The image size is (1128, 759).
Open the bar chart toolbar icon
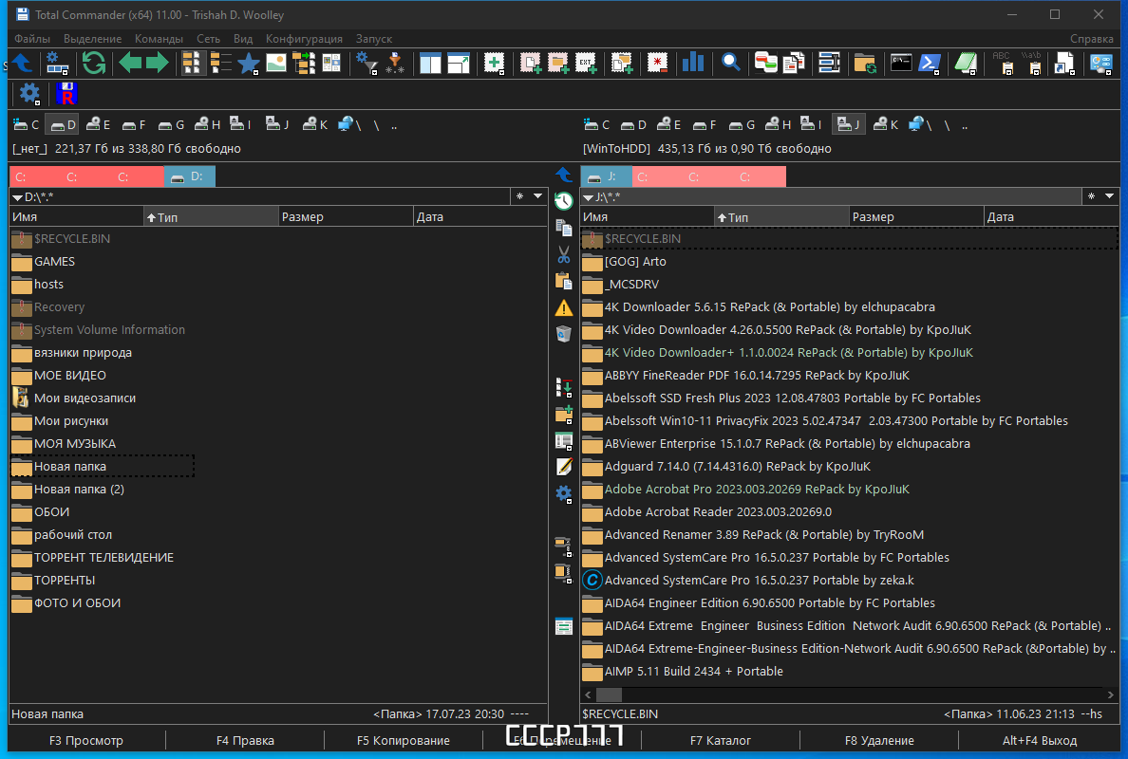point(692,64)
